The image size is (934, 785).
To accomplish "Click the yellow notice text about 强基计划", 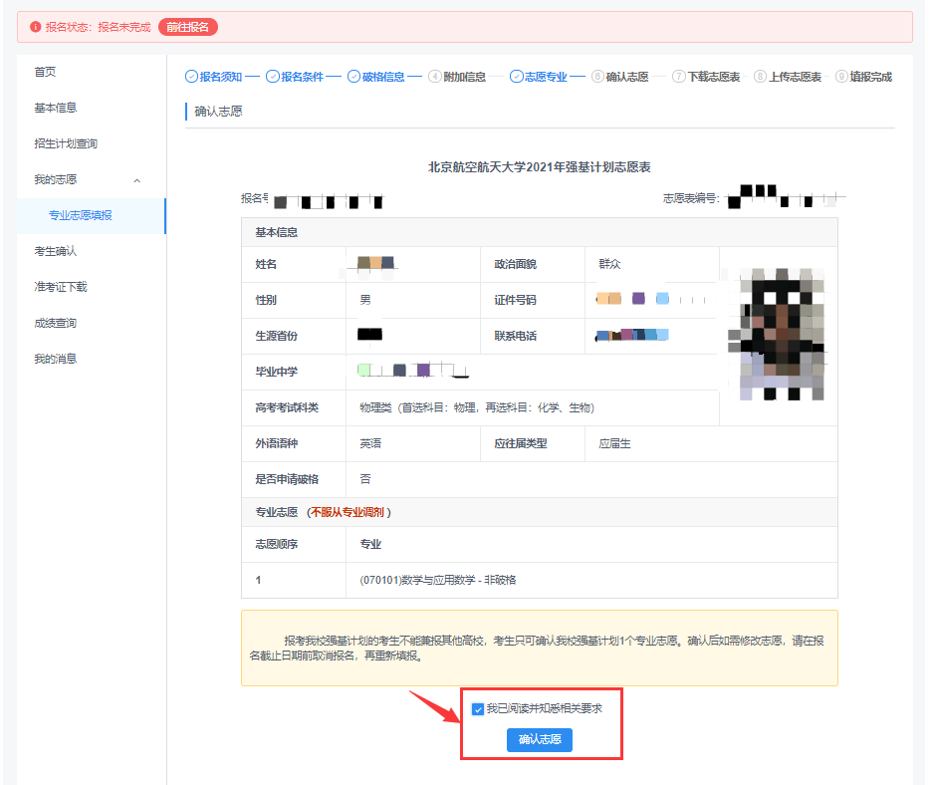I will click(537, 648).
